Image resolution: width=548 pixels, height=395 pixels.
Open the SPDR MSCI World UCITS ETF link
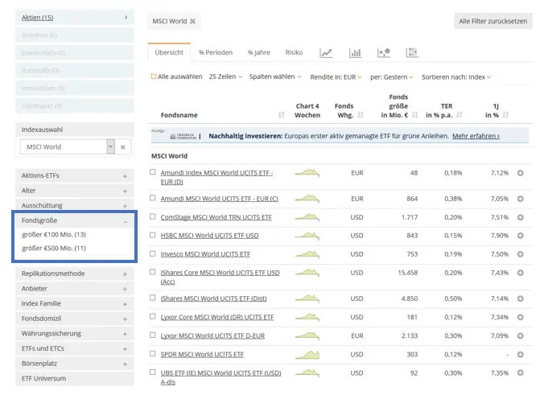[202, 355]
